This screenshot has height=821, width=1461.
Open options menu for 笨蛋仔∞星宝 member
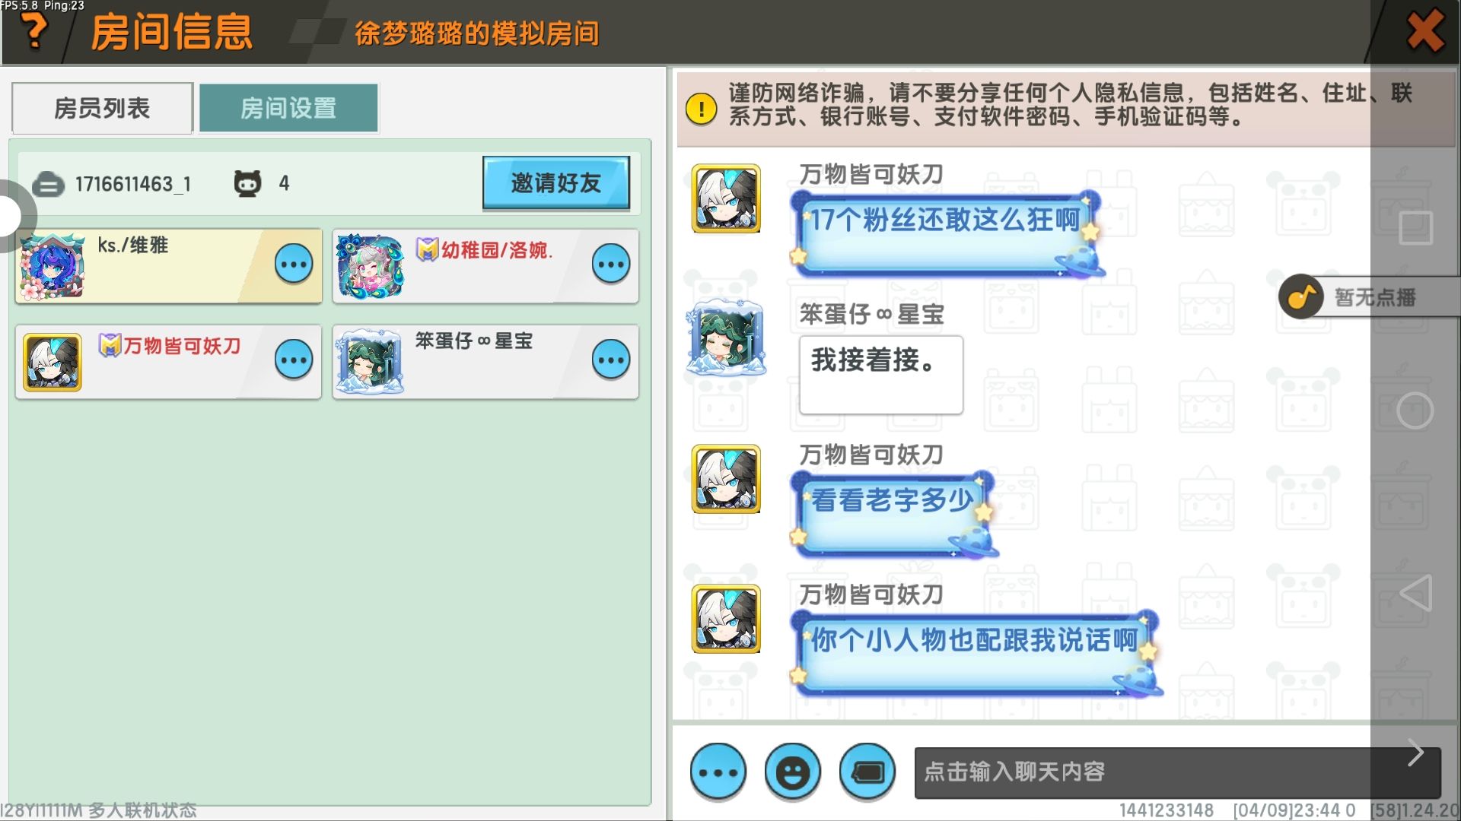611,360
